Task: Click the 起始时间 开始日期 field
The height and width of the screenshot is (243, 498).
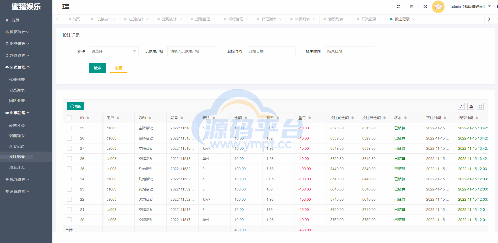Action: click(271, 51)
